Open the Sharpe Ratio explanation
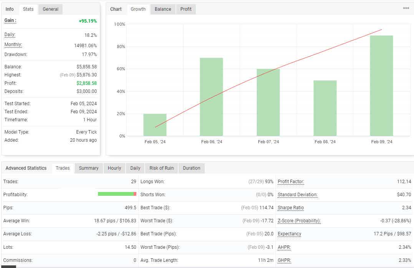 point(291,208)
